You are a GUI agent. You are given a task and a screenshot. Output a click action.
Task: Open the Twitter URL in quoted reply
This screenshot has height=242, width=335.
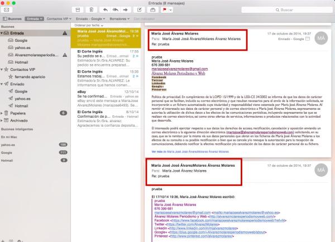click(193, 224)
